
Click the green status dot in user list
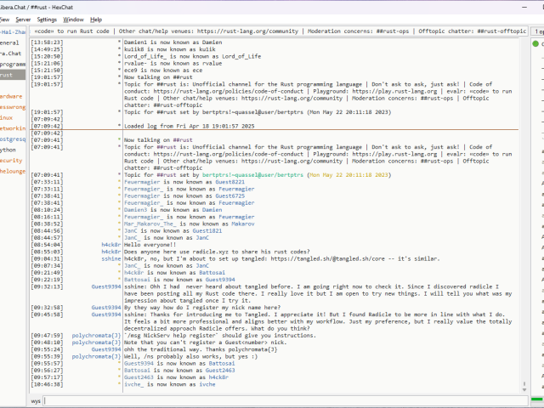(x=536, y=43)
